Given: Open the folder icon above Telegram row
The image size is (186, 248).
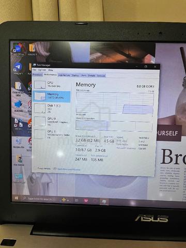Looking at the screenshot, I should click(32, 50).
